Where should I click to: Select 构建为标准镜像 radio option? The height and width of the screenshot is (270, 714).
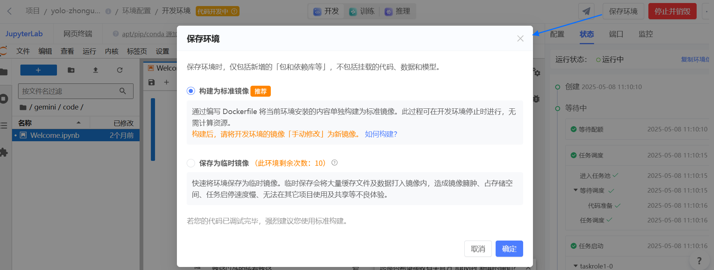(191, 91)
